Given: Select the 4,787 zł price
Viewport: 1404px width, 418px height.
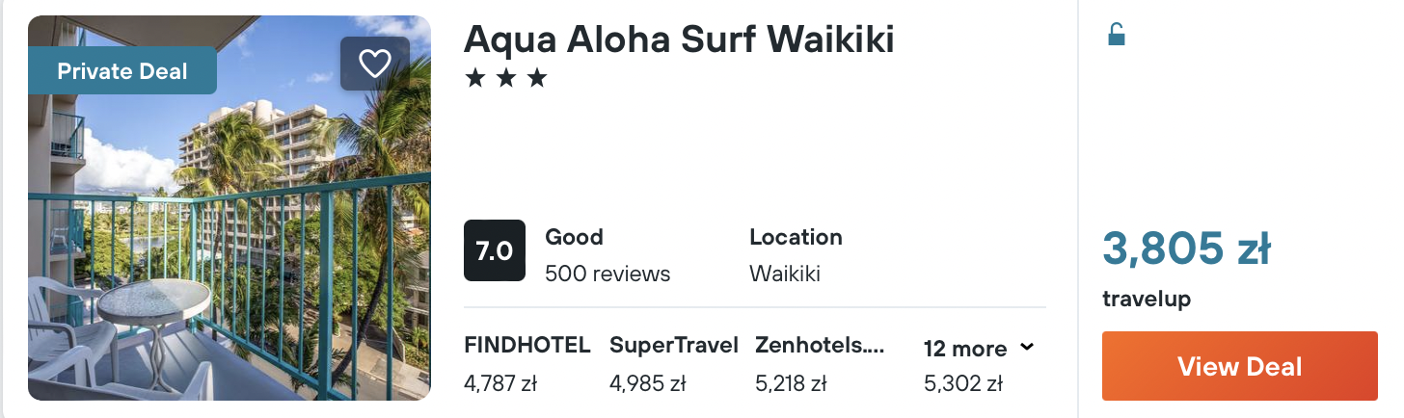Looking at the screenshot, I should [500, 383].
